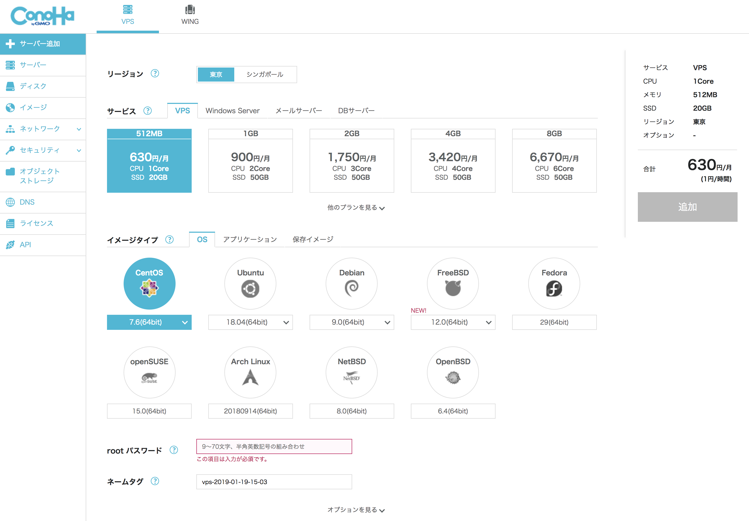Switch to the 保存イメージ tab

313,239
